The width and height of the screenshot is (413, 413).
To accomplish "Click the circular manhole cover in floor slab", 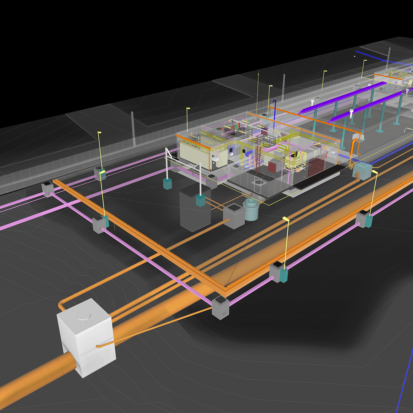I will (x=259, y=182).
